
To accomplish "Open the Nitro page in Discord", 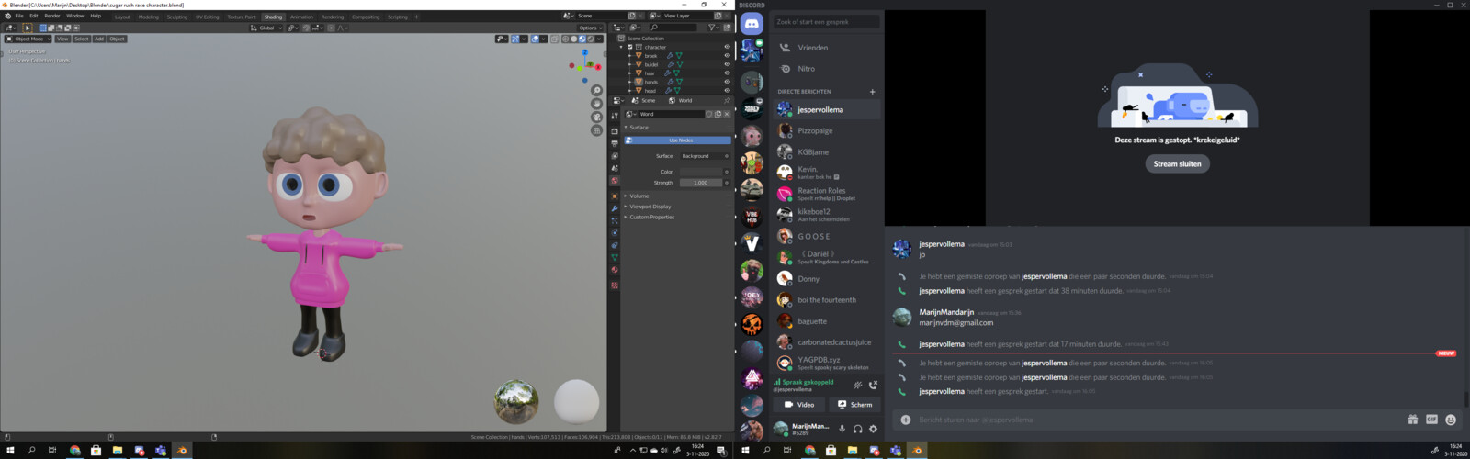I will 825,69.
